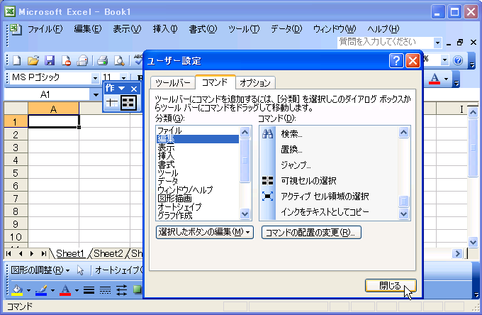Click row header 5 in worksheet
The image size is (482, 315).
pyautogui.click(x=16, y=173)
